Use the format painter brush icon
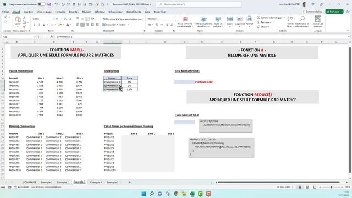This screenshot has width=352, height=198. coord(24,27)
